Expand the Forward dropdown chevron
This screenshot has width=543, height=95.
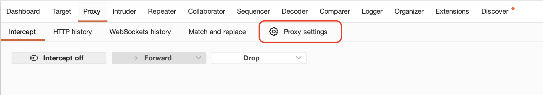(x=198, y=58)
